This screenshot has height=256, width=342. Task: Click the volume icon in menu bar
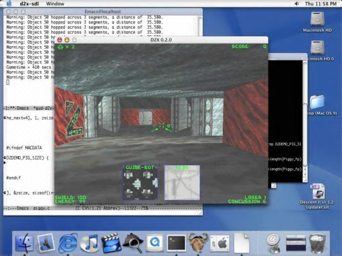click(x=296, y=4)
